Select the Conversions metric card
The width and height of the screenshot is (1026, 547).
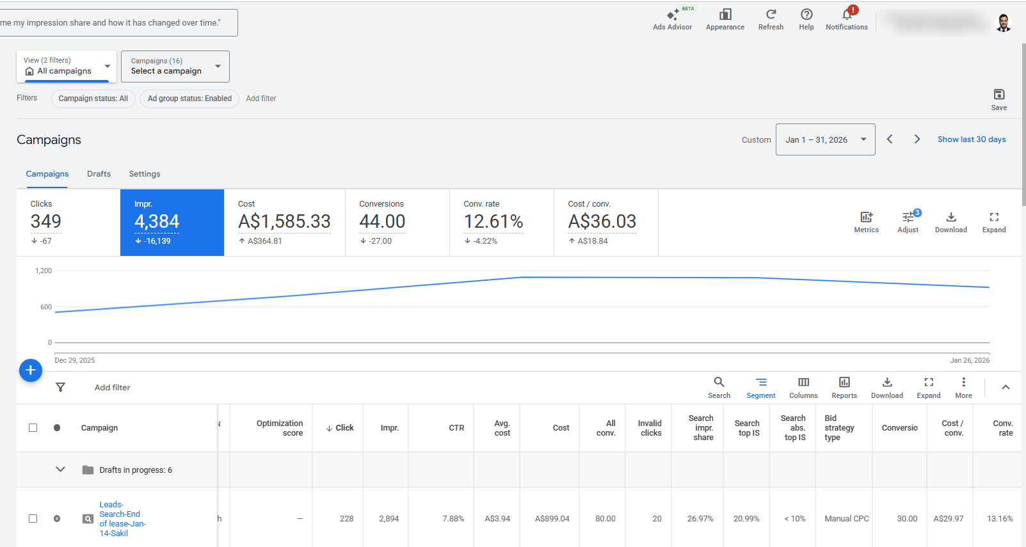pos(397,223)
